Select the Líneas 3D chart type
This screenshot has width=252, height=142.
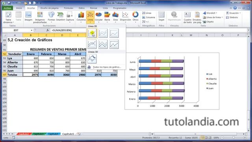click(92, 59)
